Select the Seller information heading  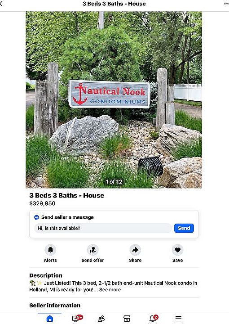55,305
